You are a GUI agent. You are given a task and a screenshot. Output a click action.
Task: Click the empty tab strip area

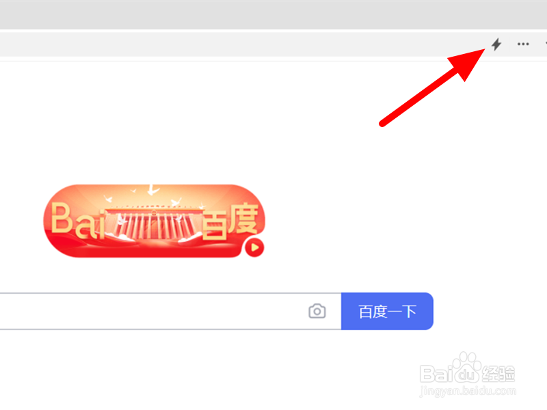[x=273, y=14]
